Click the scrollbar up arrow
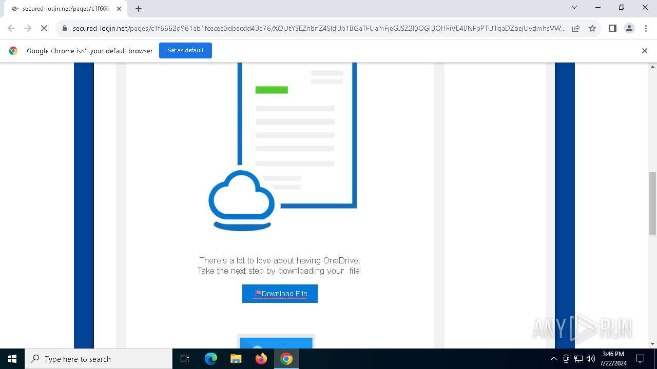Screen dimensions: 657x369 click(x=652, y=67)
